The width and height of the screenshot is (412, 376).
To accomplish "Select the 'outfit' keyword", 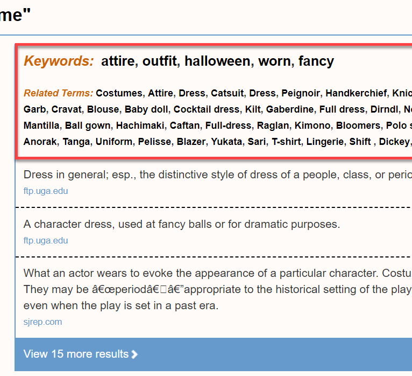I will pos(160,61).
